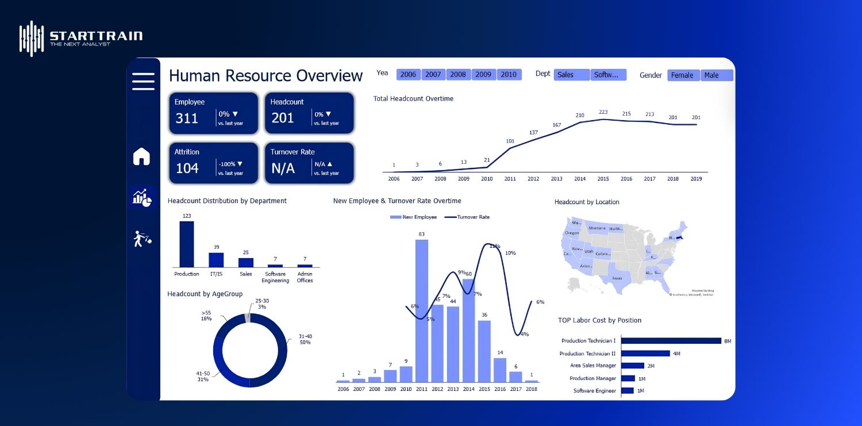Select the Headcount 201 KPI card
The image size is (862, 426).
point(309,113)
